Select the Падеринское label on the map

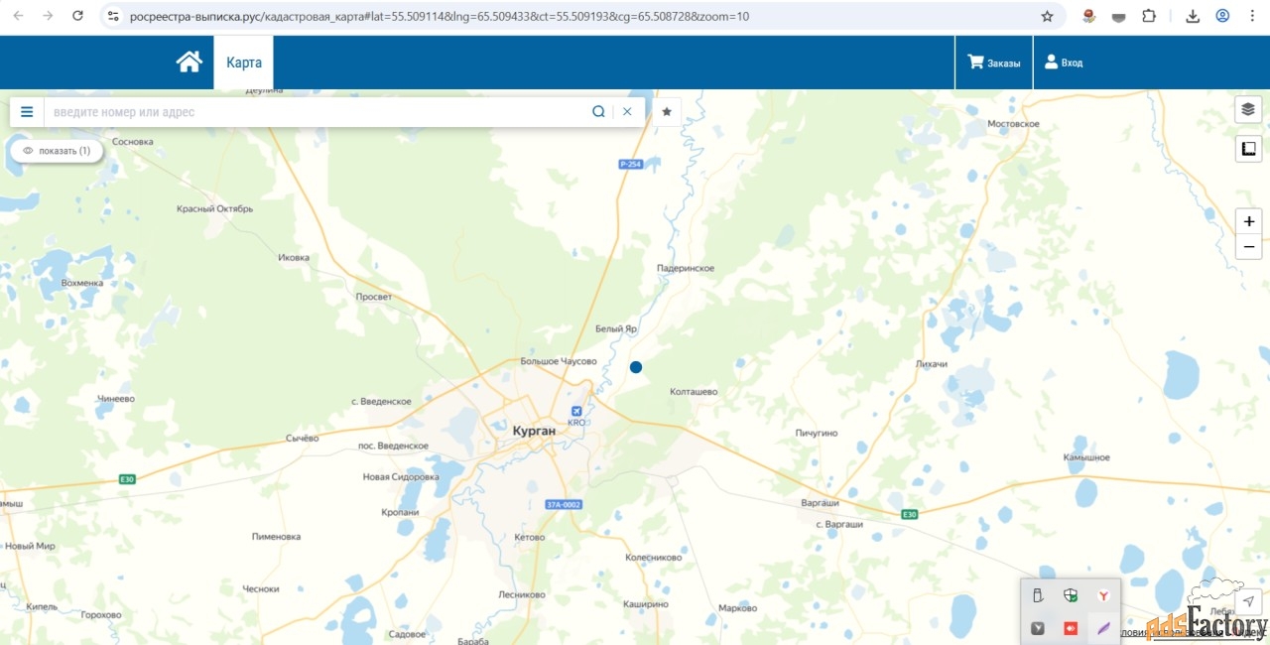tap(686, 269)
